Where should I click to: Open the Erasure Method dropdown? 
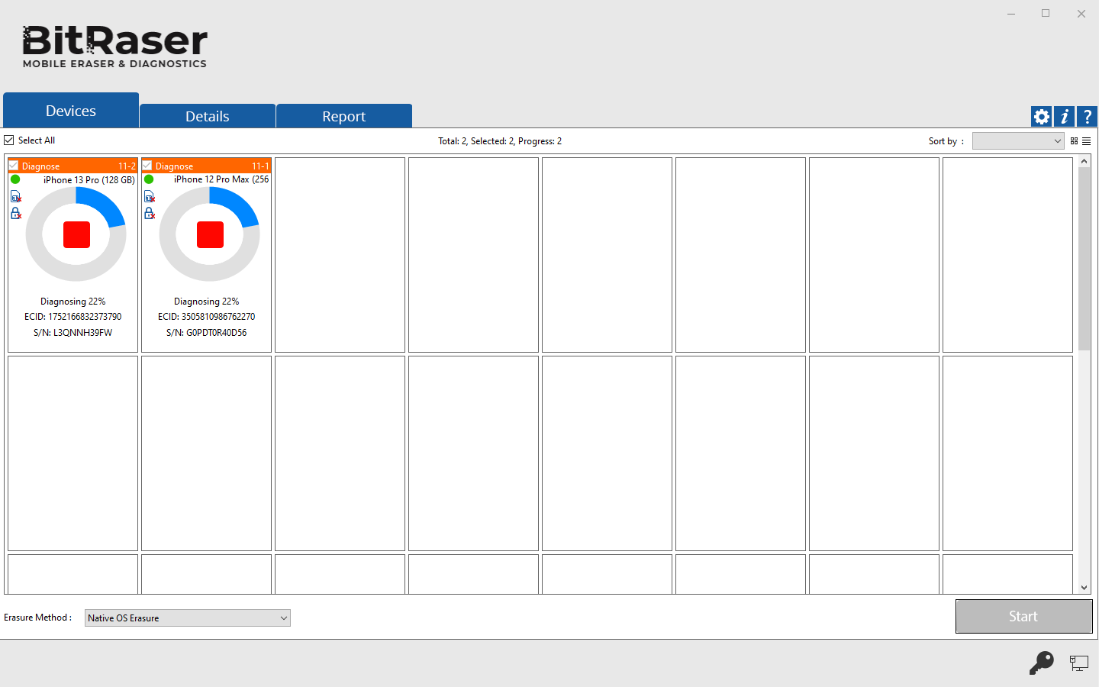pos(188,618)
